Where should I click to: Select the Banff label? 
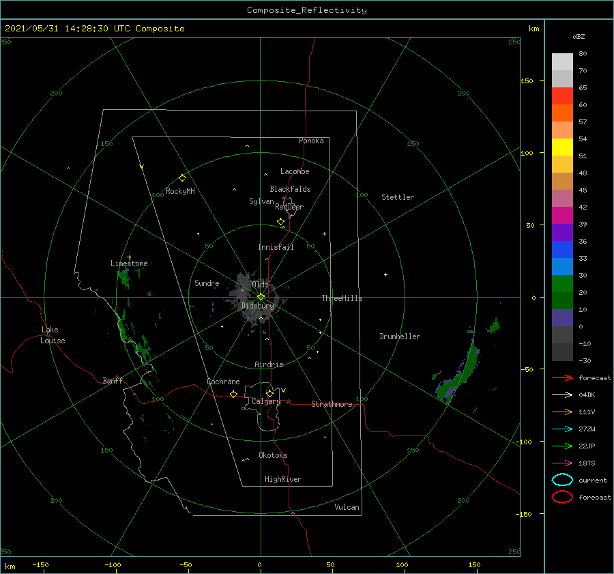click(113, 380)
